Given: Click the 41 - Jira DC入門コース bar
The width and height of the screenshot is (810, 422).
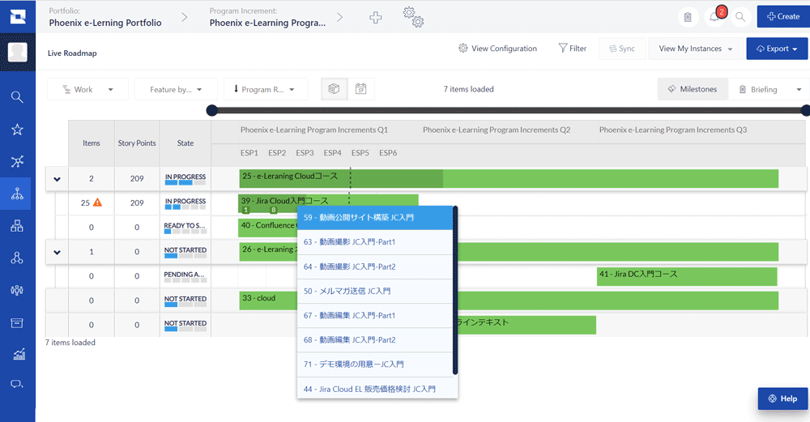Looking at the screenshot, I should pyautogui.click(x=685, y=275).
